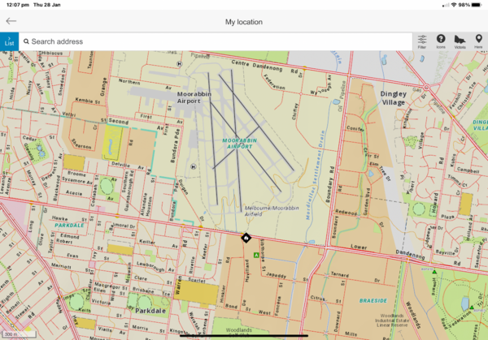Open the Filter options
Viewport: 488px width, 340px height.
(x=421, y=41)
